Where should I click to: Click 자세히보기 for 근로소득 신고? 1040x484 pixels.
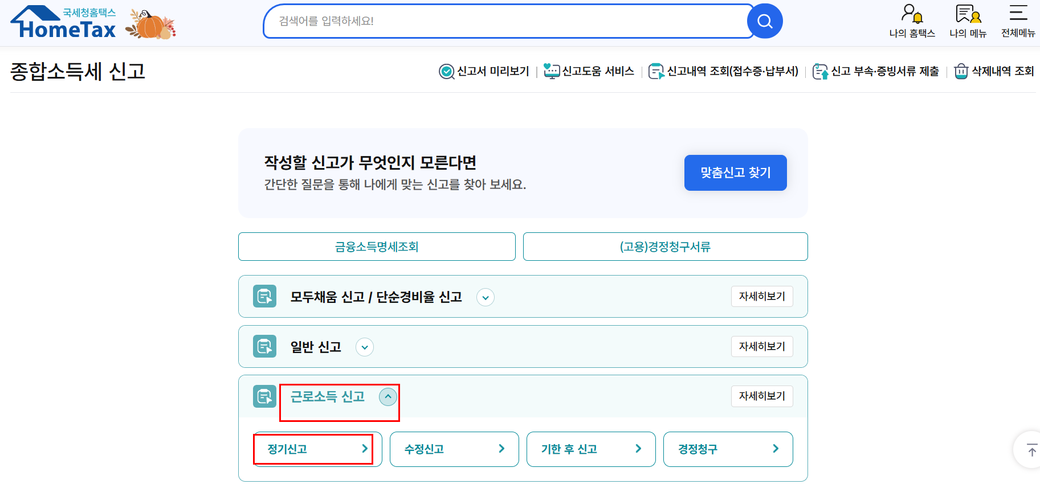pos(762,396)
